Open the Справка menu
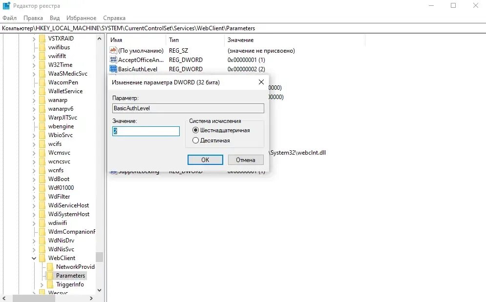 pos(114,18)
